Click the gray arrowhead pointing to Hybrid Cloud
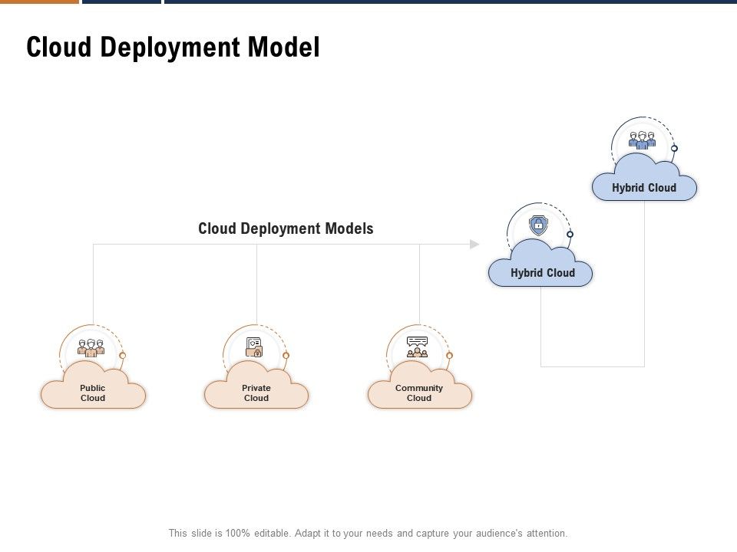The width and height of the screenshot is (737, 552). [x=474, y=244]
